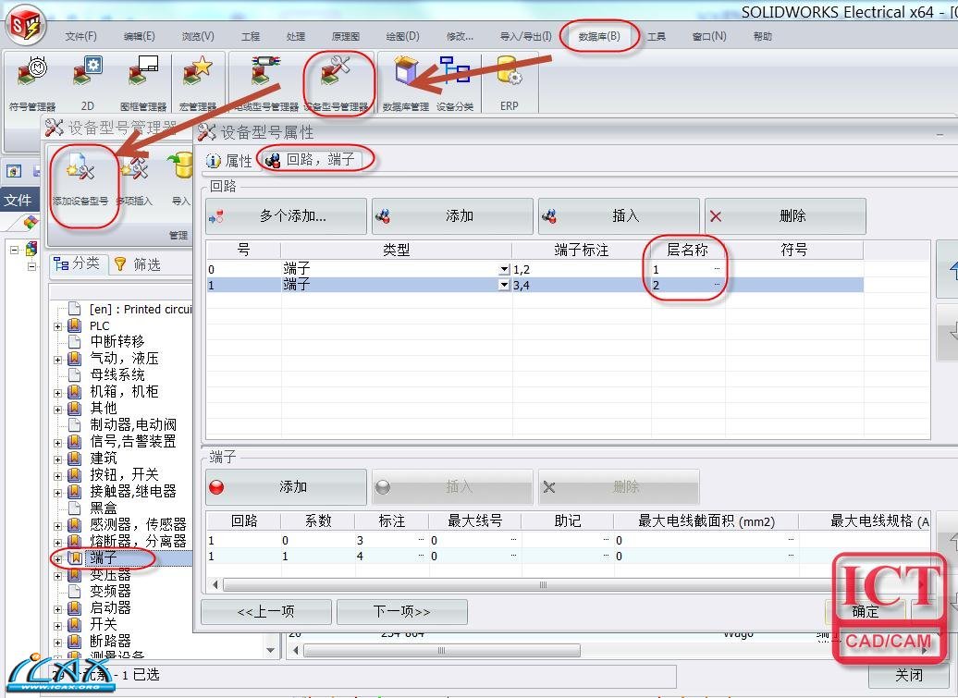Image resolution: width=958 pixels, height=698 pixels.
Task: Open 数据库管理 database management
Action: [x=406, y=82]
